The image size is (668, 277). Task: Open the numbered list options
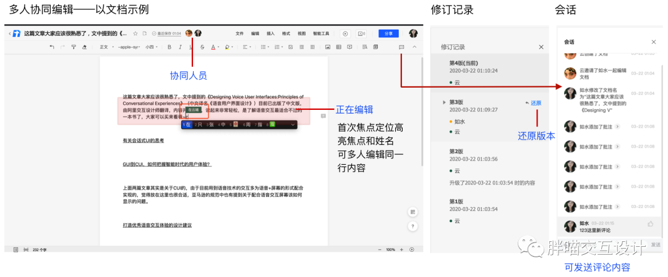(x=278, y=47)
